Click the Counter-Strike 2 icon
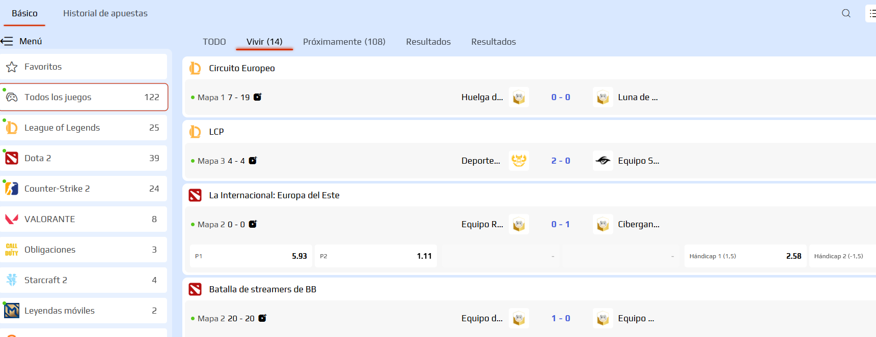Viewport: 876px width, 337px height. pos(12,189)
